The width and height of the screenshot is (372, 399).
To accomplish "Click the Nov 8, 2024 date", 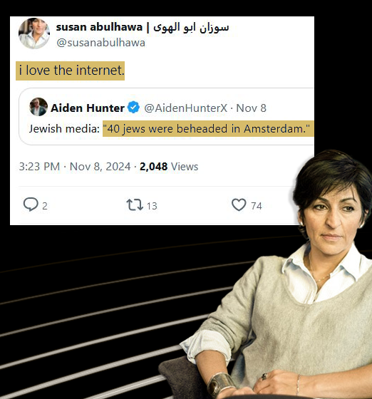I will (100, 167).
